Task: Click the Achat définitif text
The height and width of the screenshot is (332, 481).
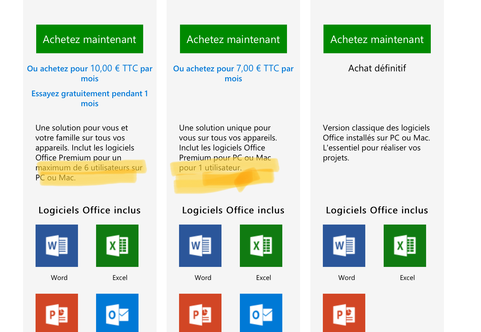Action: point(377,68)
